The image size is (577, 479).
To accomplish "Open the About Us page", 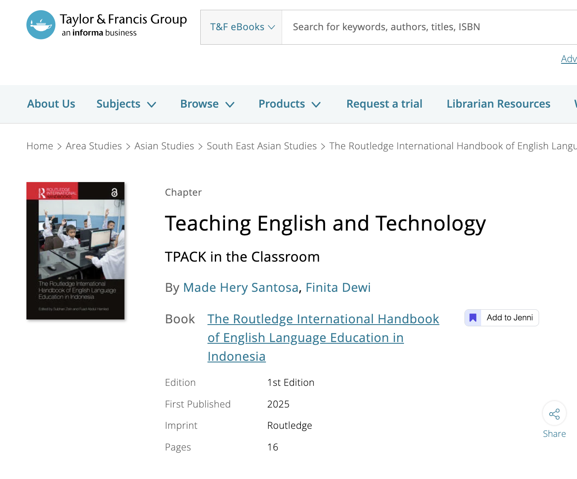I will coord(51,104).
